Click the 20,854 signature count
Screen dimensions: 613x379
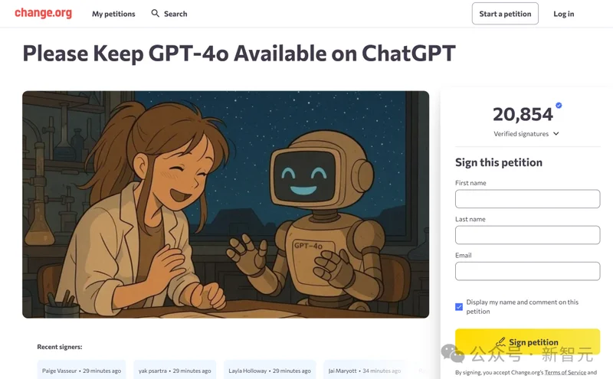click(523, 115)
